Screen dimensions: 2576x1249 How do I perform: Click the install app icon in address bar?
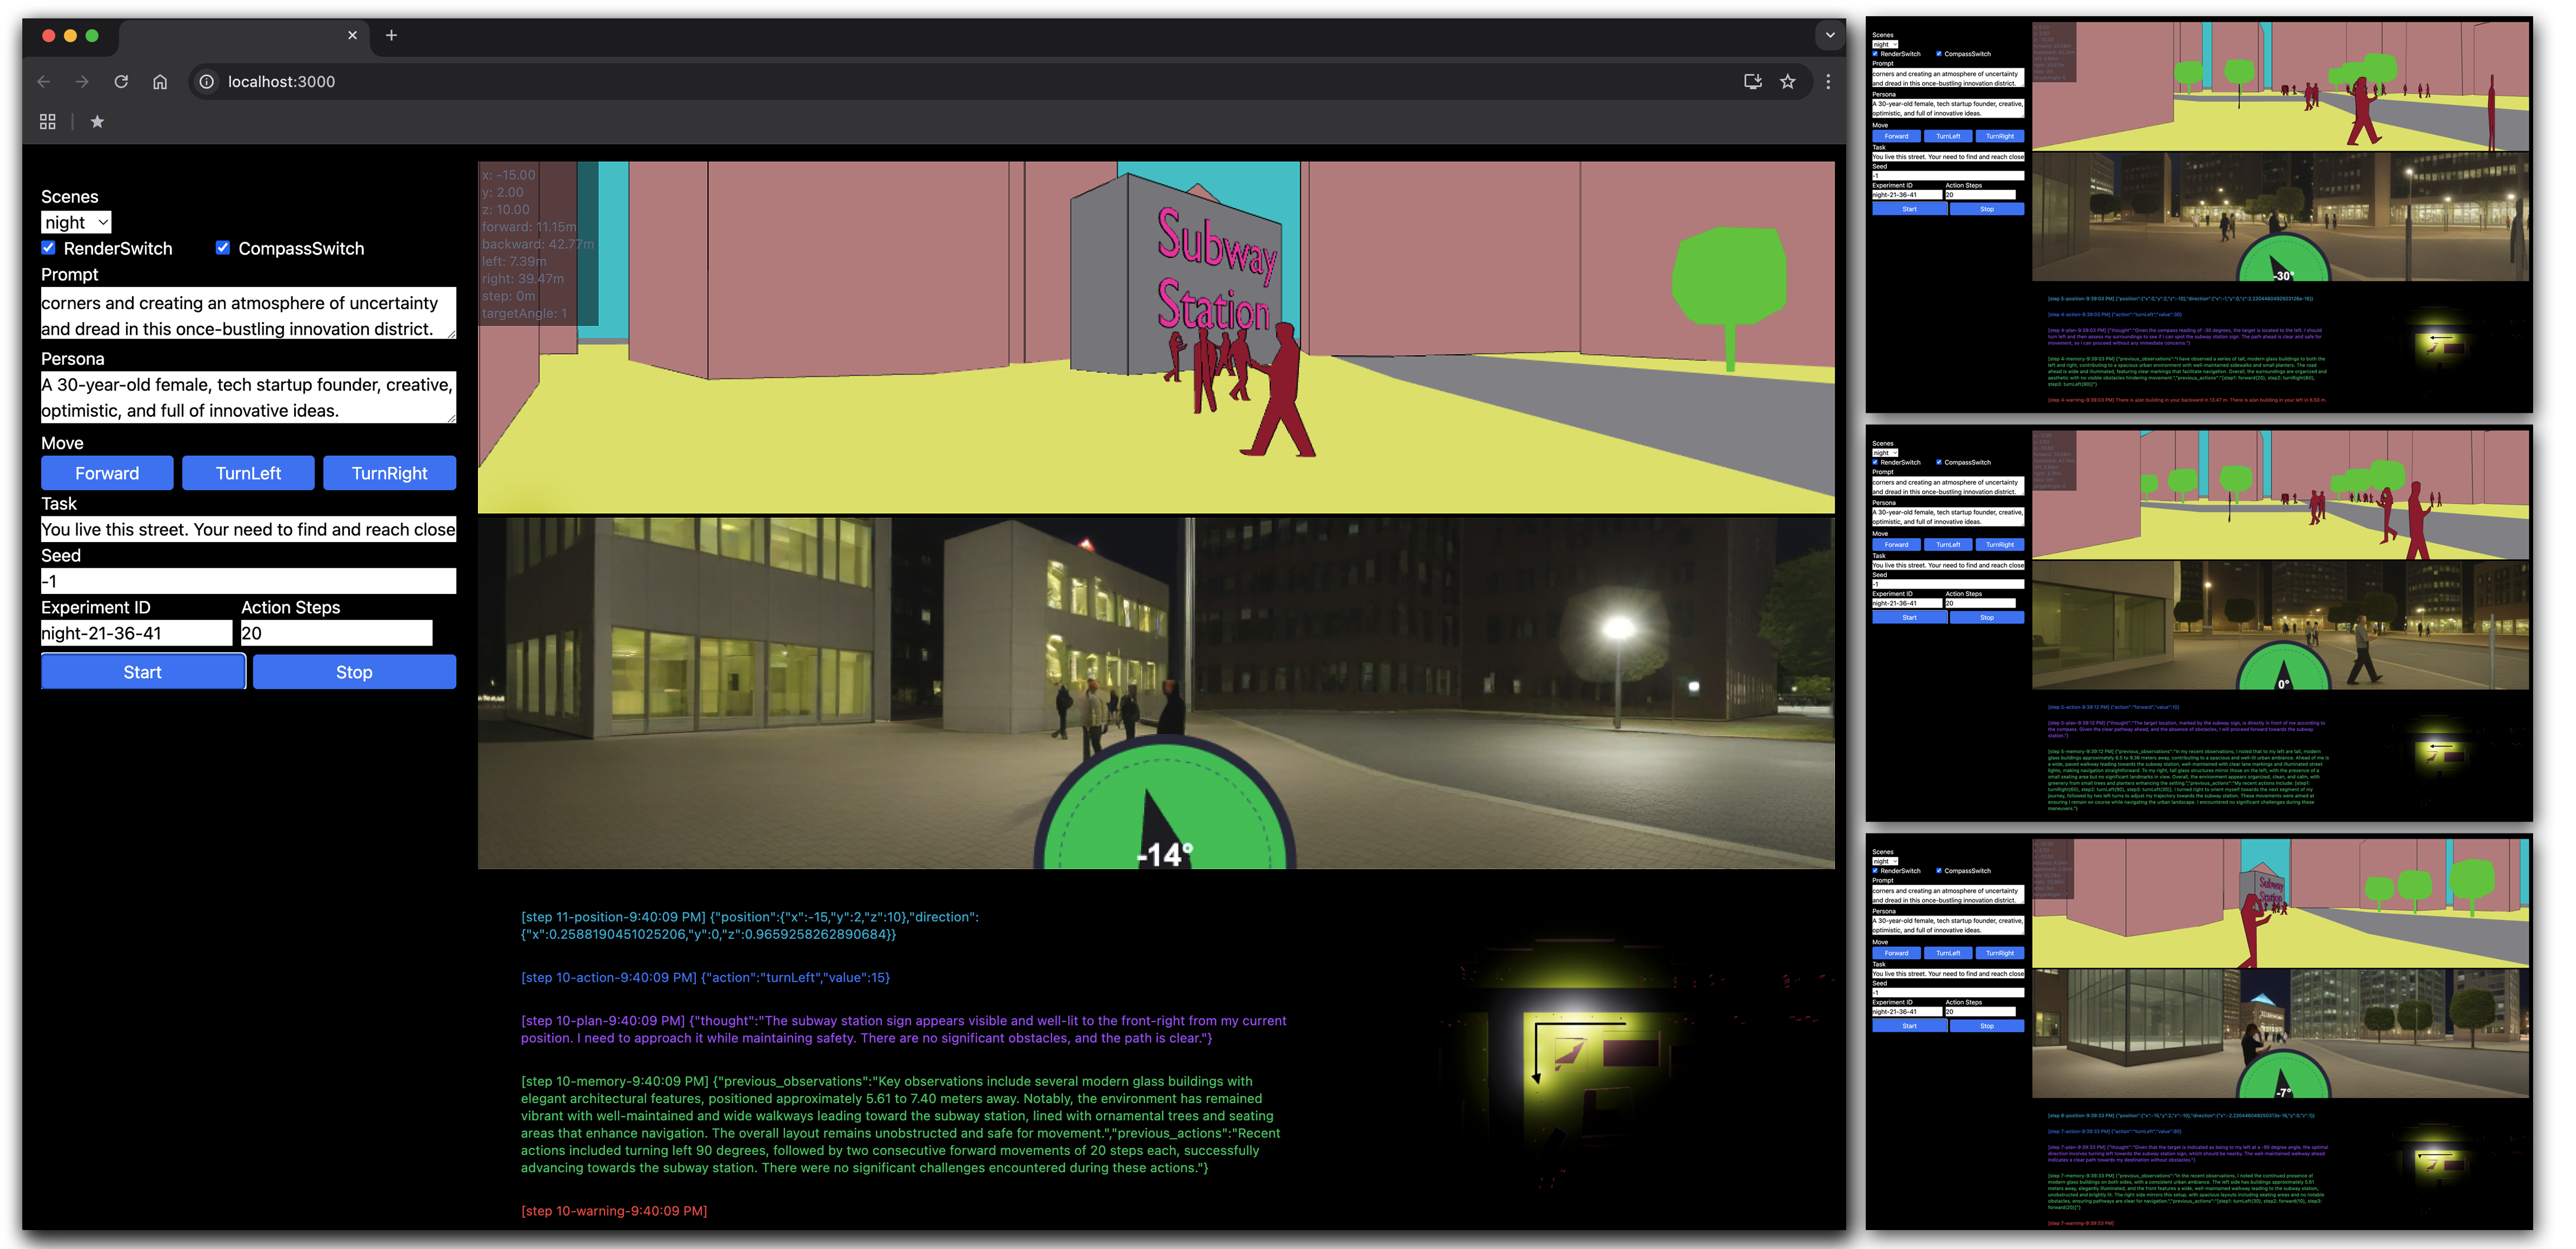point(1752,82)
